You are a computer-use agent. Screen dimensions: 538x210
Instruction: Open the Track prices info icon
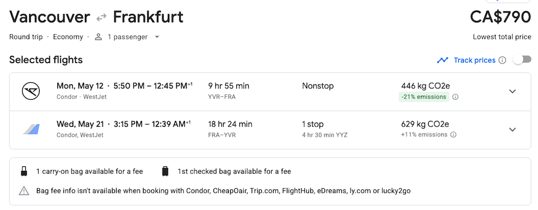[x=502, y=60]
